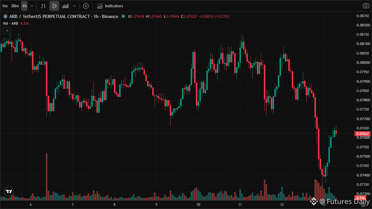Click date label 6 on the time axis
The height and width of the screenshot is (209, 372).
[x=31, y=205]
